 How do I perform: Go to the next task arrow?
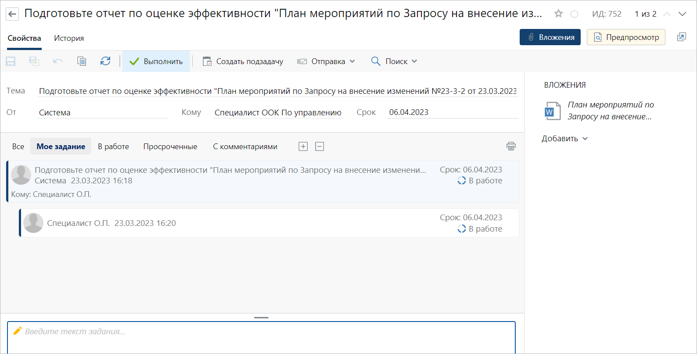(x=682, y=14)
